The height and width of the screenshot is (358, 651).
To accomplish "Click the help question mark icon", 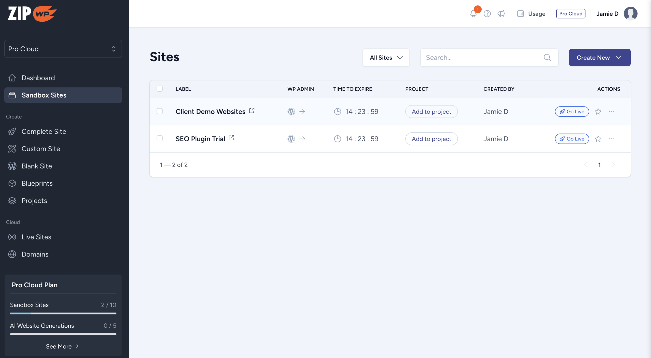I will click(x=487, y=13).
